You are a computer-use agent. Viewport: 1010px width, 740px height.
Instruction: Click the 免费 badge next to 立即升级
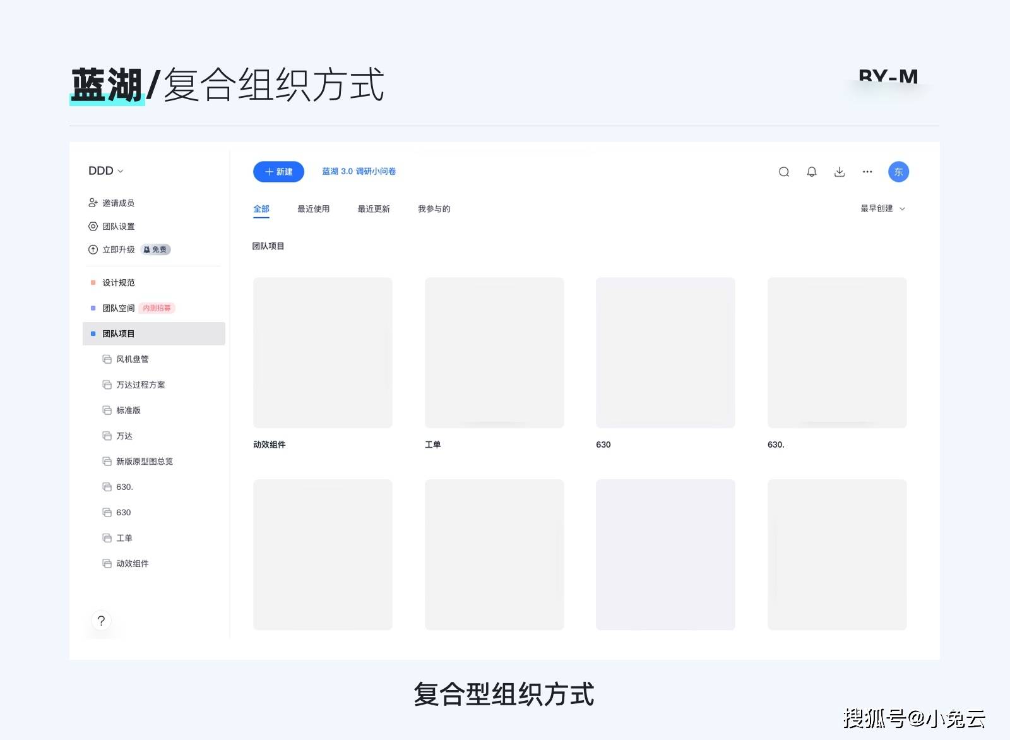coord(155,249)
